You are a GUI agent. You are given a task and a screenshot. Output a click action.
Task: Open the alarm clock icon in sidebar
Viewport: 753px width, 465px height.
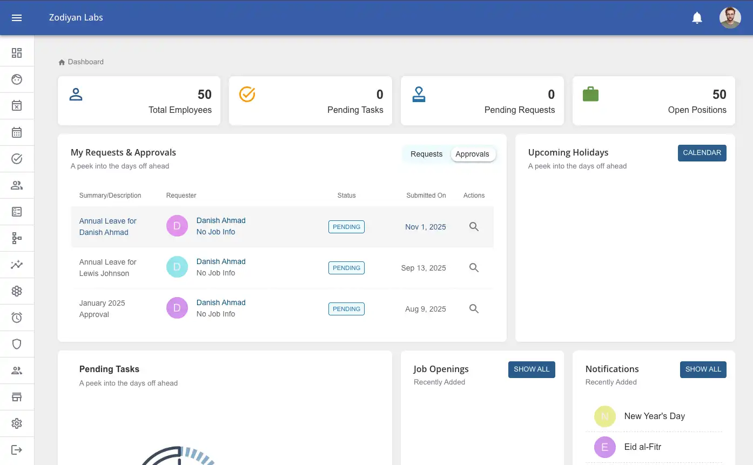pyautogui.click(x=17, y=318)
